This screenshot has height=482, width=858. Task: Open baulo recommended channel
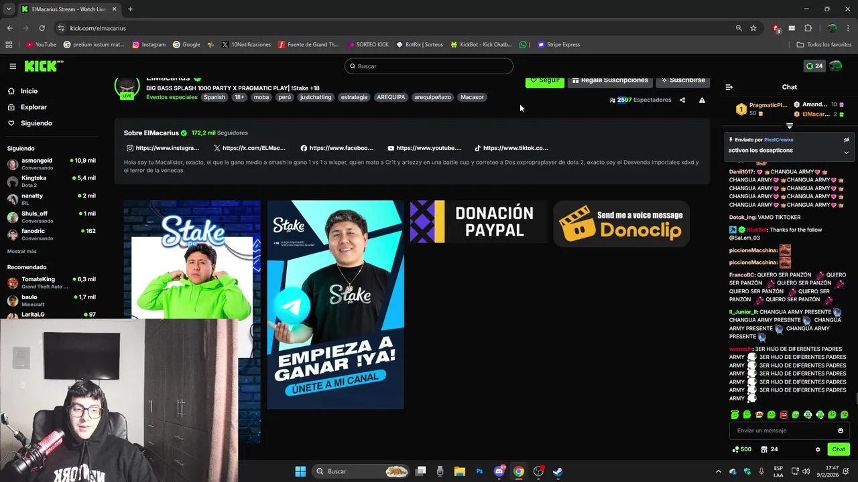(52, 300)
